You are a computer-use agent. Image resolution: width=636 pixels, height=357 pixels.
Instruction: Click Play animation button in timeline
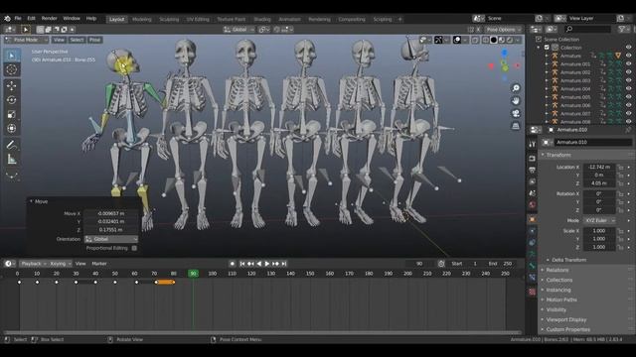pyautogui.click(x=267, y=264)
